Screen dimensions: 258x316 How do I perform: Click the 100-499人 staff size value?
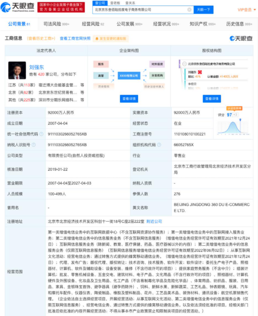[57, 194]
